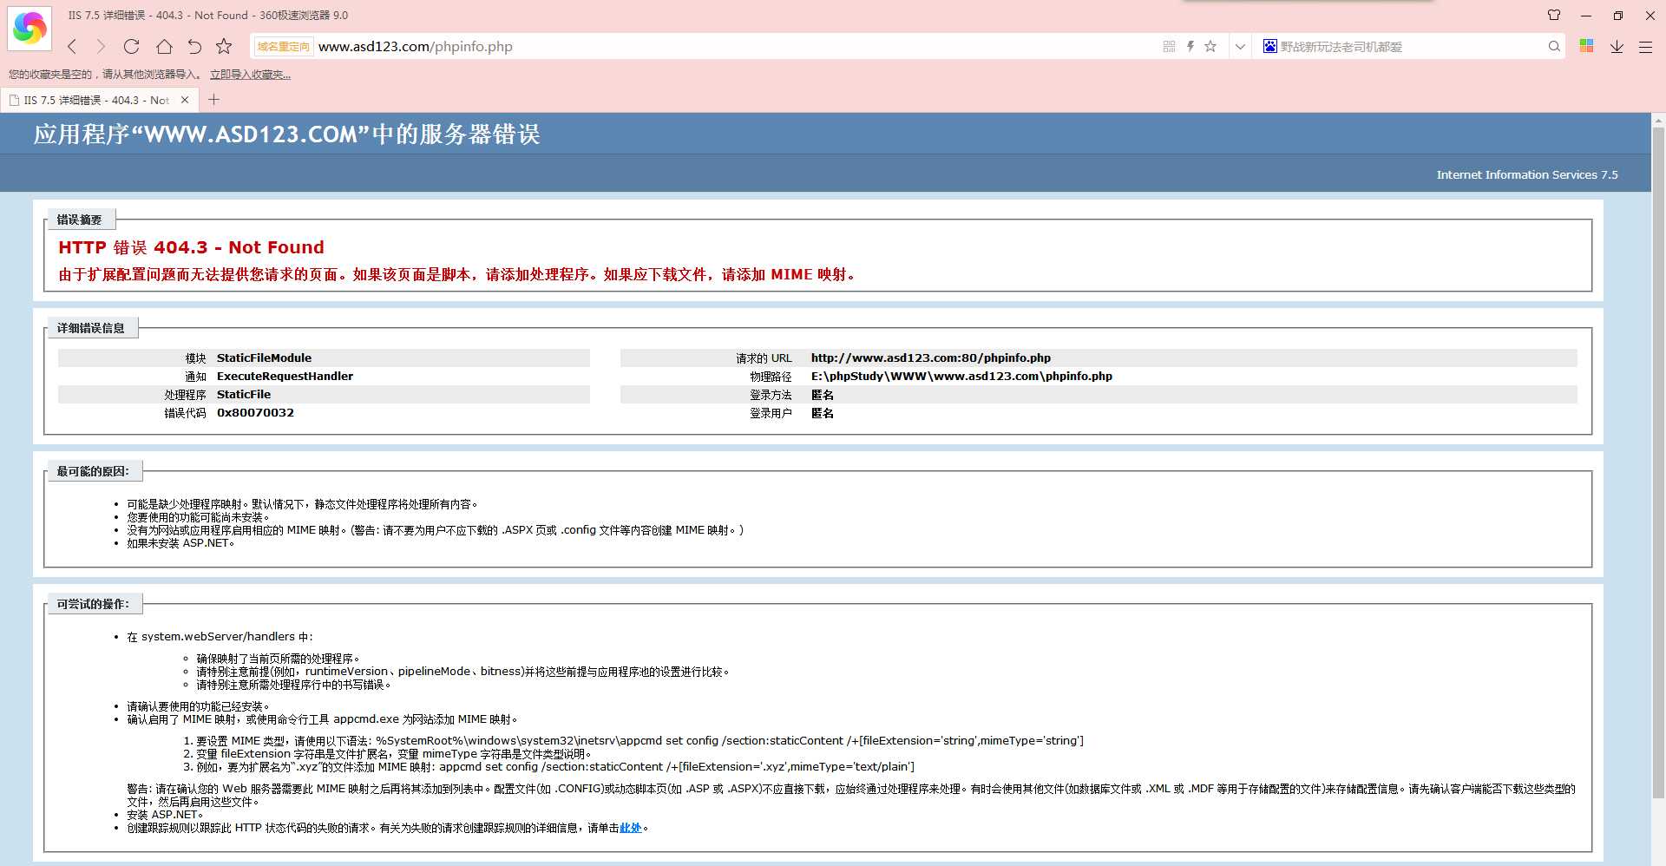This screenshot has width=1666, height=866.
Task: Open the hamburger main menu
Action: [x=1645, y=47]
